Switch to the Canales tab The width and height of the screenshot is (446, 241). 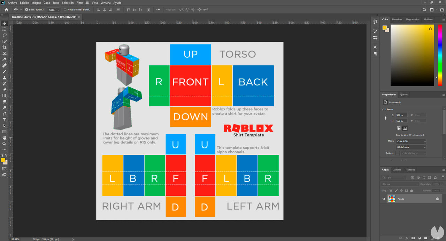[397, 170]
